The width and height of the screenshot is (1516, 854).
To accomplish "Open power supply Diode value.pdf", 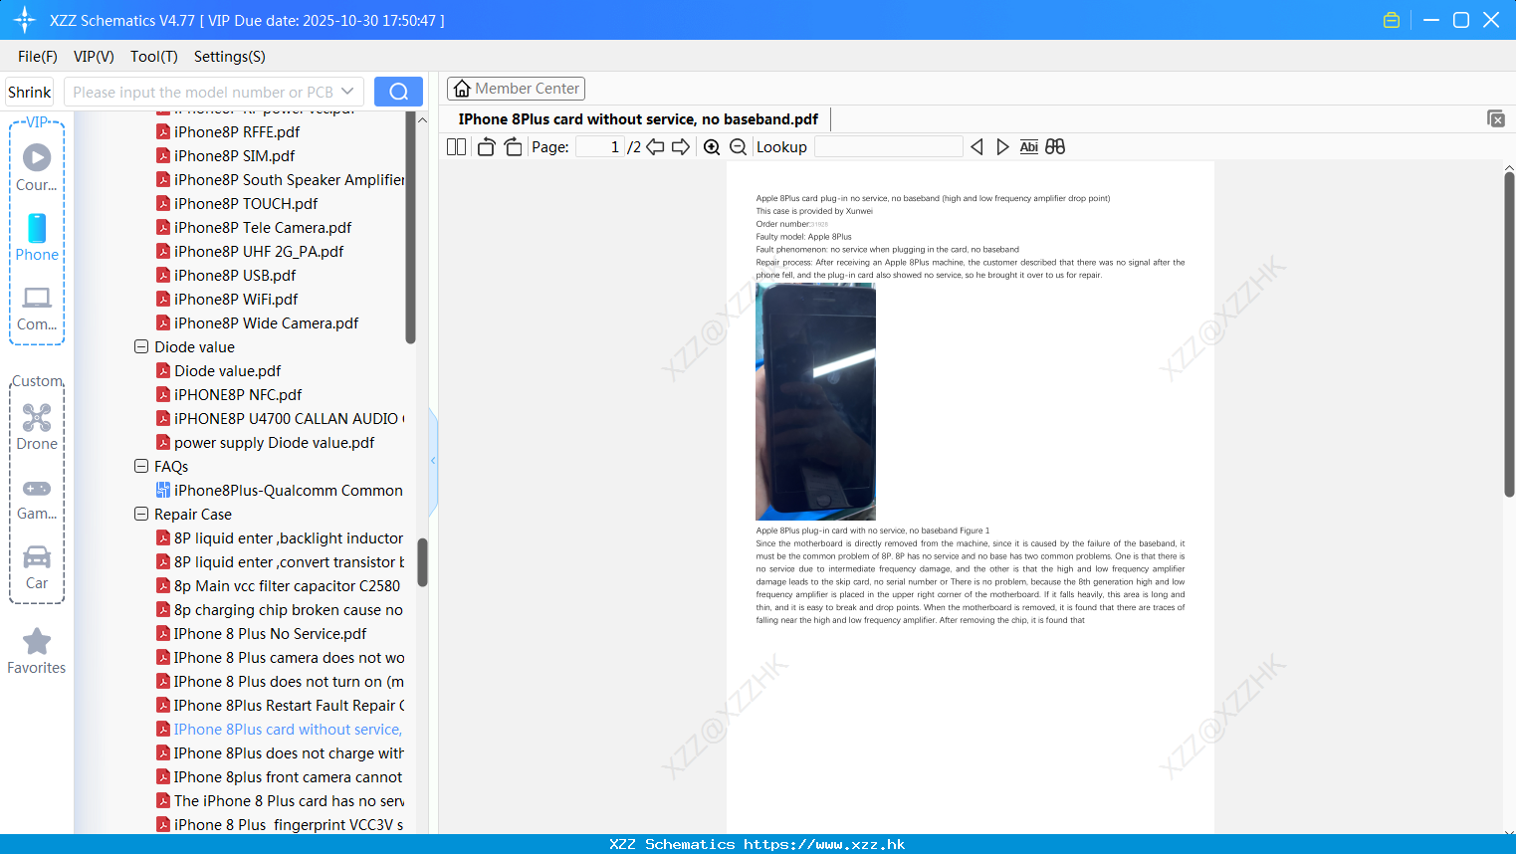I will click(x=274, y=442).
